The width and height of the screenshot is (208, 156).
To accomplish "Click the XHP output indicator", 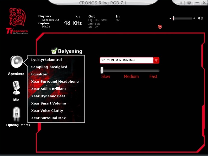I will (91, 24).
